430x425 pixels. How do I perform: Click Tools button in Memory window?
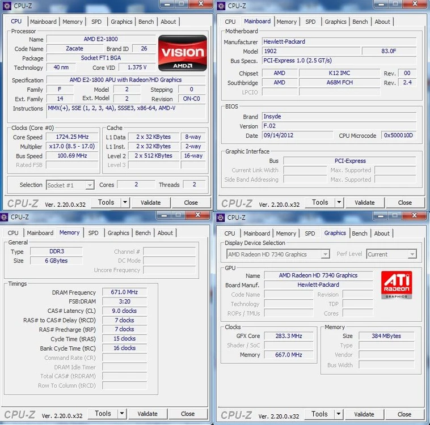(103, 414)
